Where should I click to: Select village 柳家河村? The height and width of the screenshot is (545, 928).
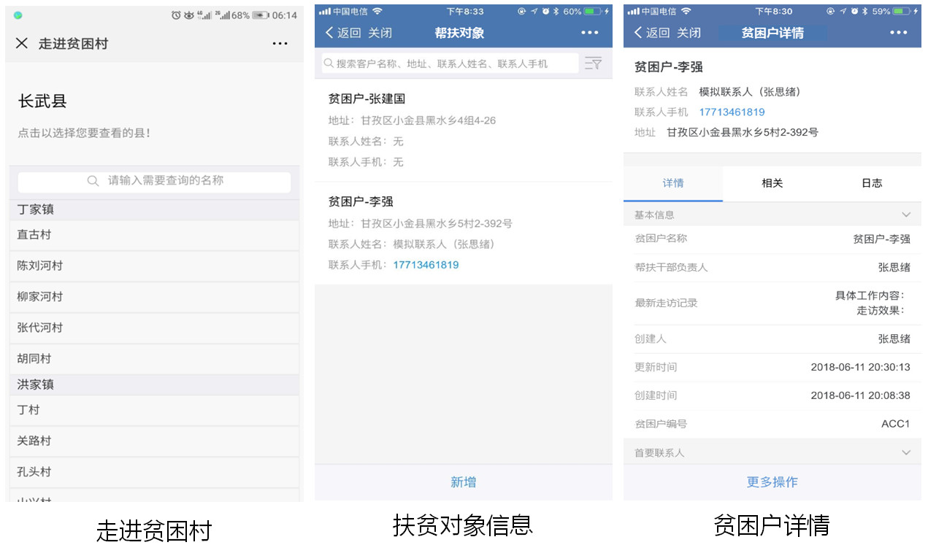pos(154,297)
